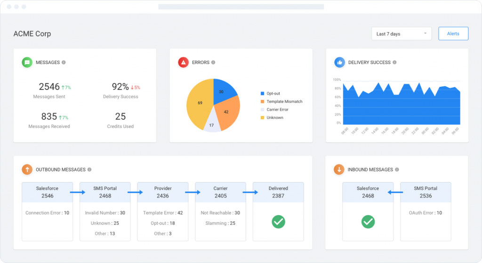Click info icon beside Outbound Messages title

click(89, 170)
